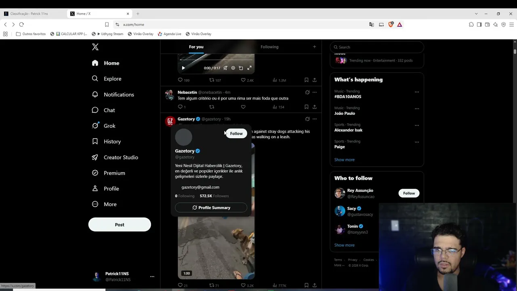Image resolution: width=517 pixels, height=291 pixels.
Task: Toggle the browser sidebar panel
Action: 479,25
